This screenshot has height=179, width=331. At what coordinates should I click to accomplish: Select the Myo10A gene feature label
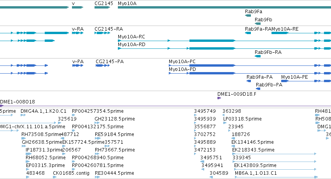click(127, 3)
